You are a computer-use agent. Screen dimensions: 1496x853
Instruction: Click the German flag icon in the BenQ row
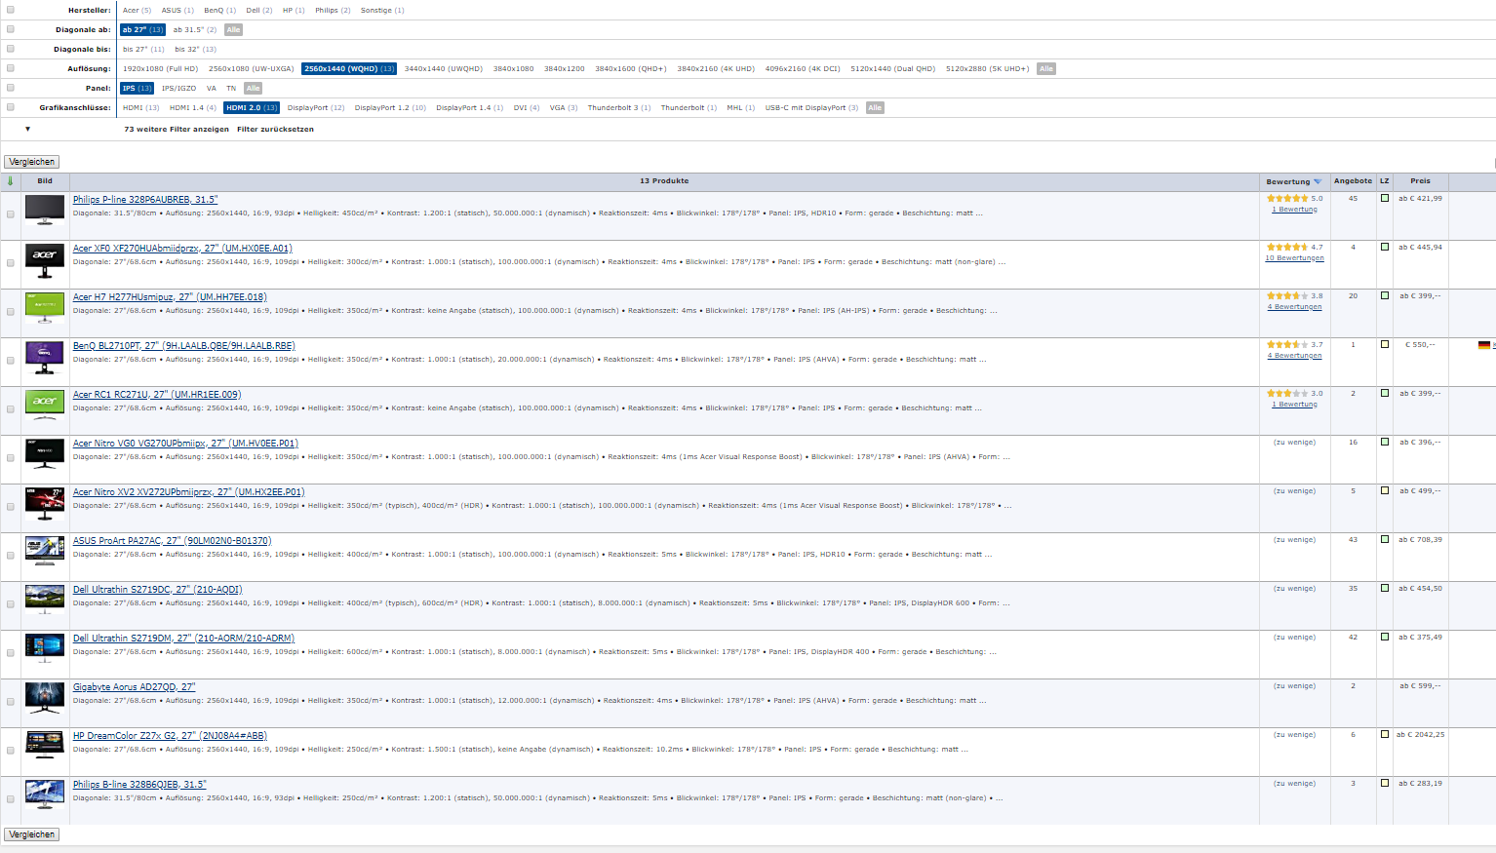[x=1484, y=345]
